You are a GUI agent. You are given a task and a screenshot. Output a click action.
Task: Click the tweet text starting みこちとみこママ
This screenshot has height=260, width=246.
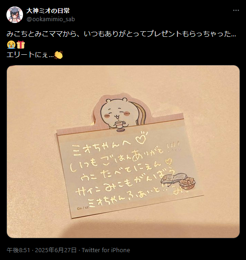121,34
